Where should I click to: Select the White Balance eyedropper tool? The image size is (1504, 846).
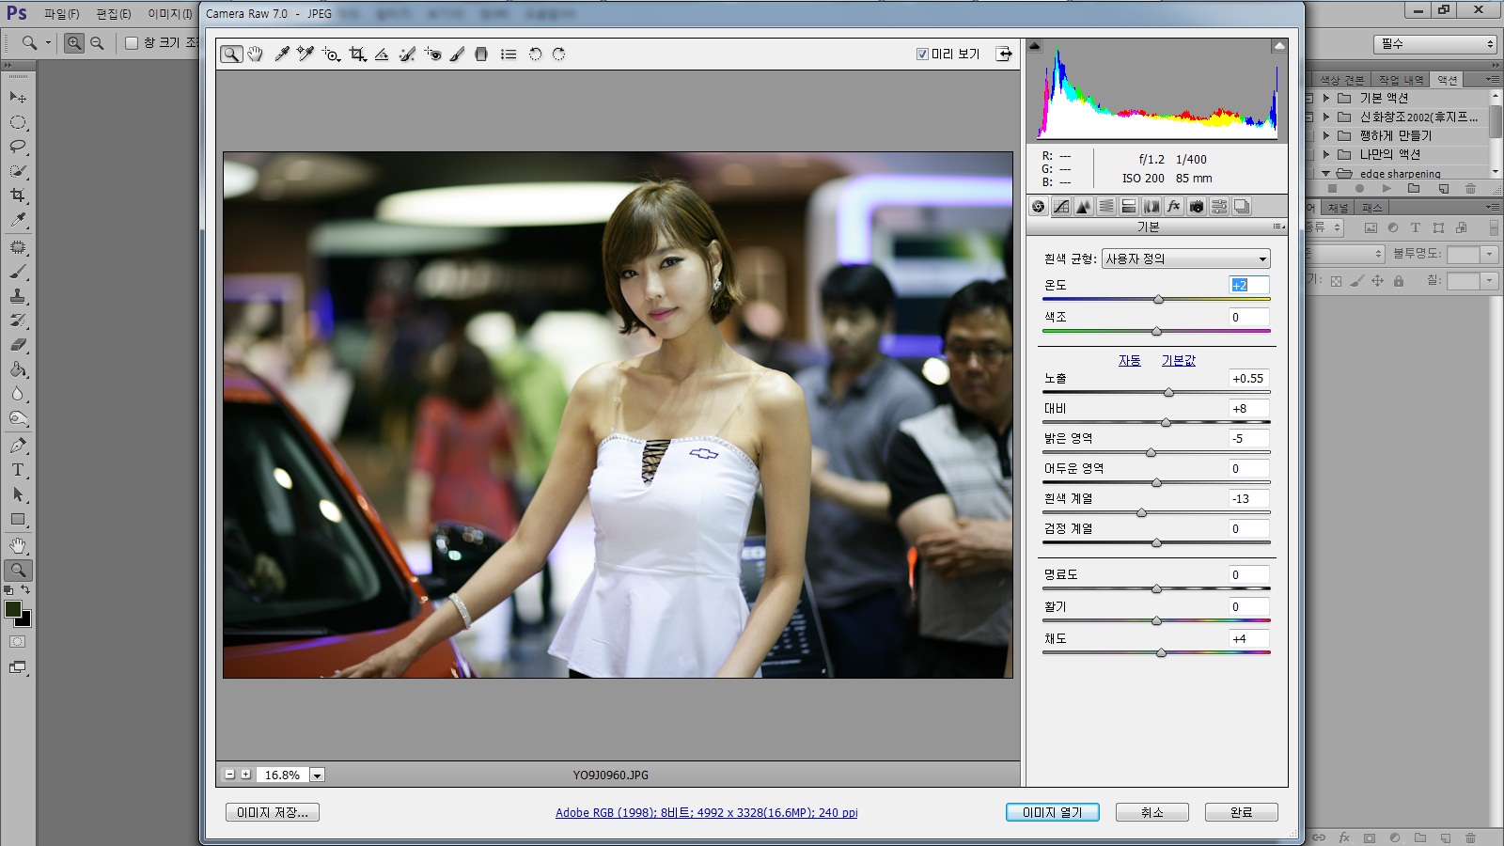[281, 55]
